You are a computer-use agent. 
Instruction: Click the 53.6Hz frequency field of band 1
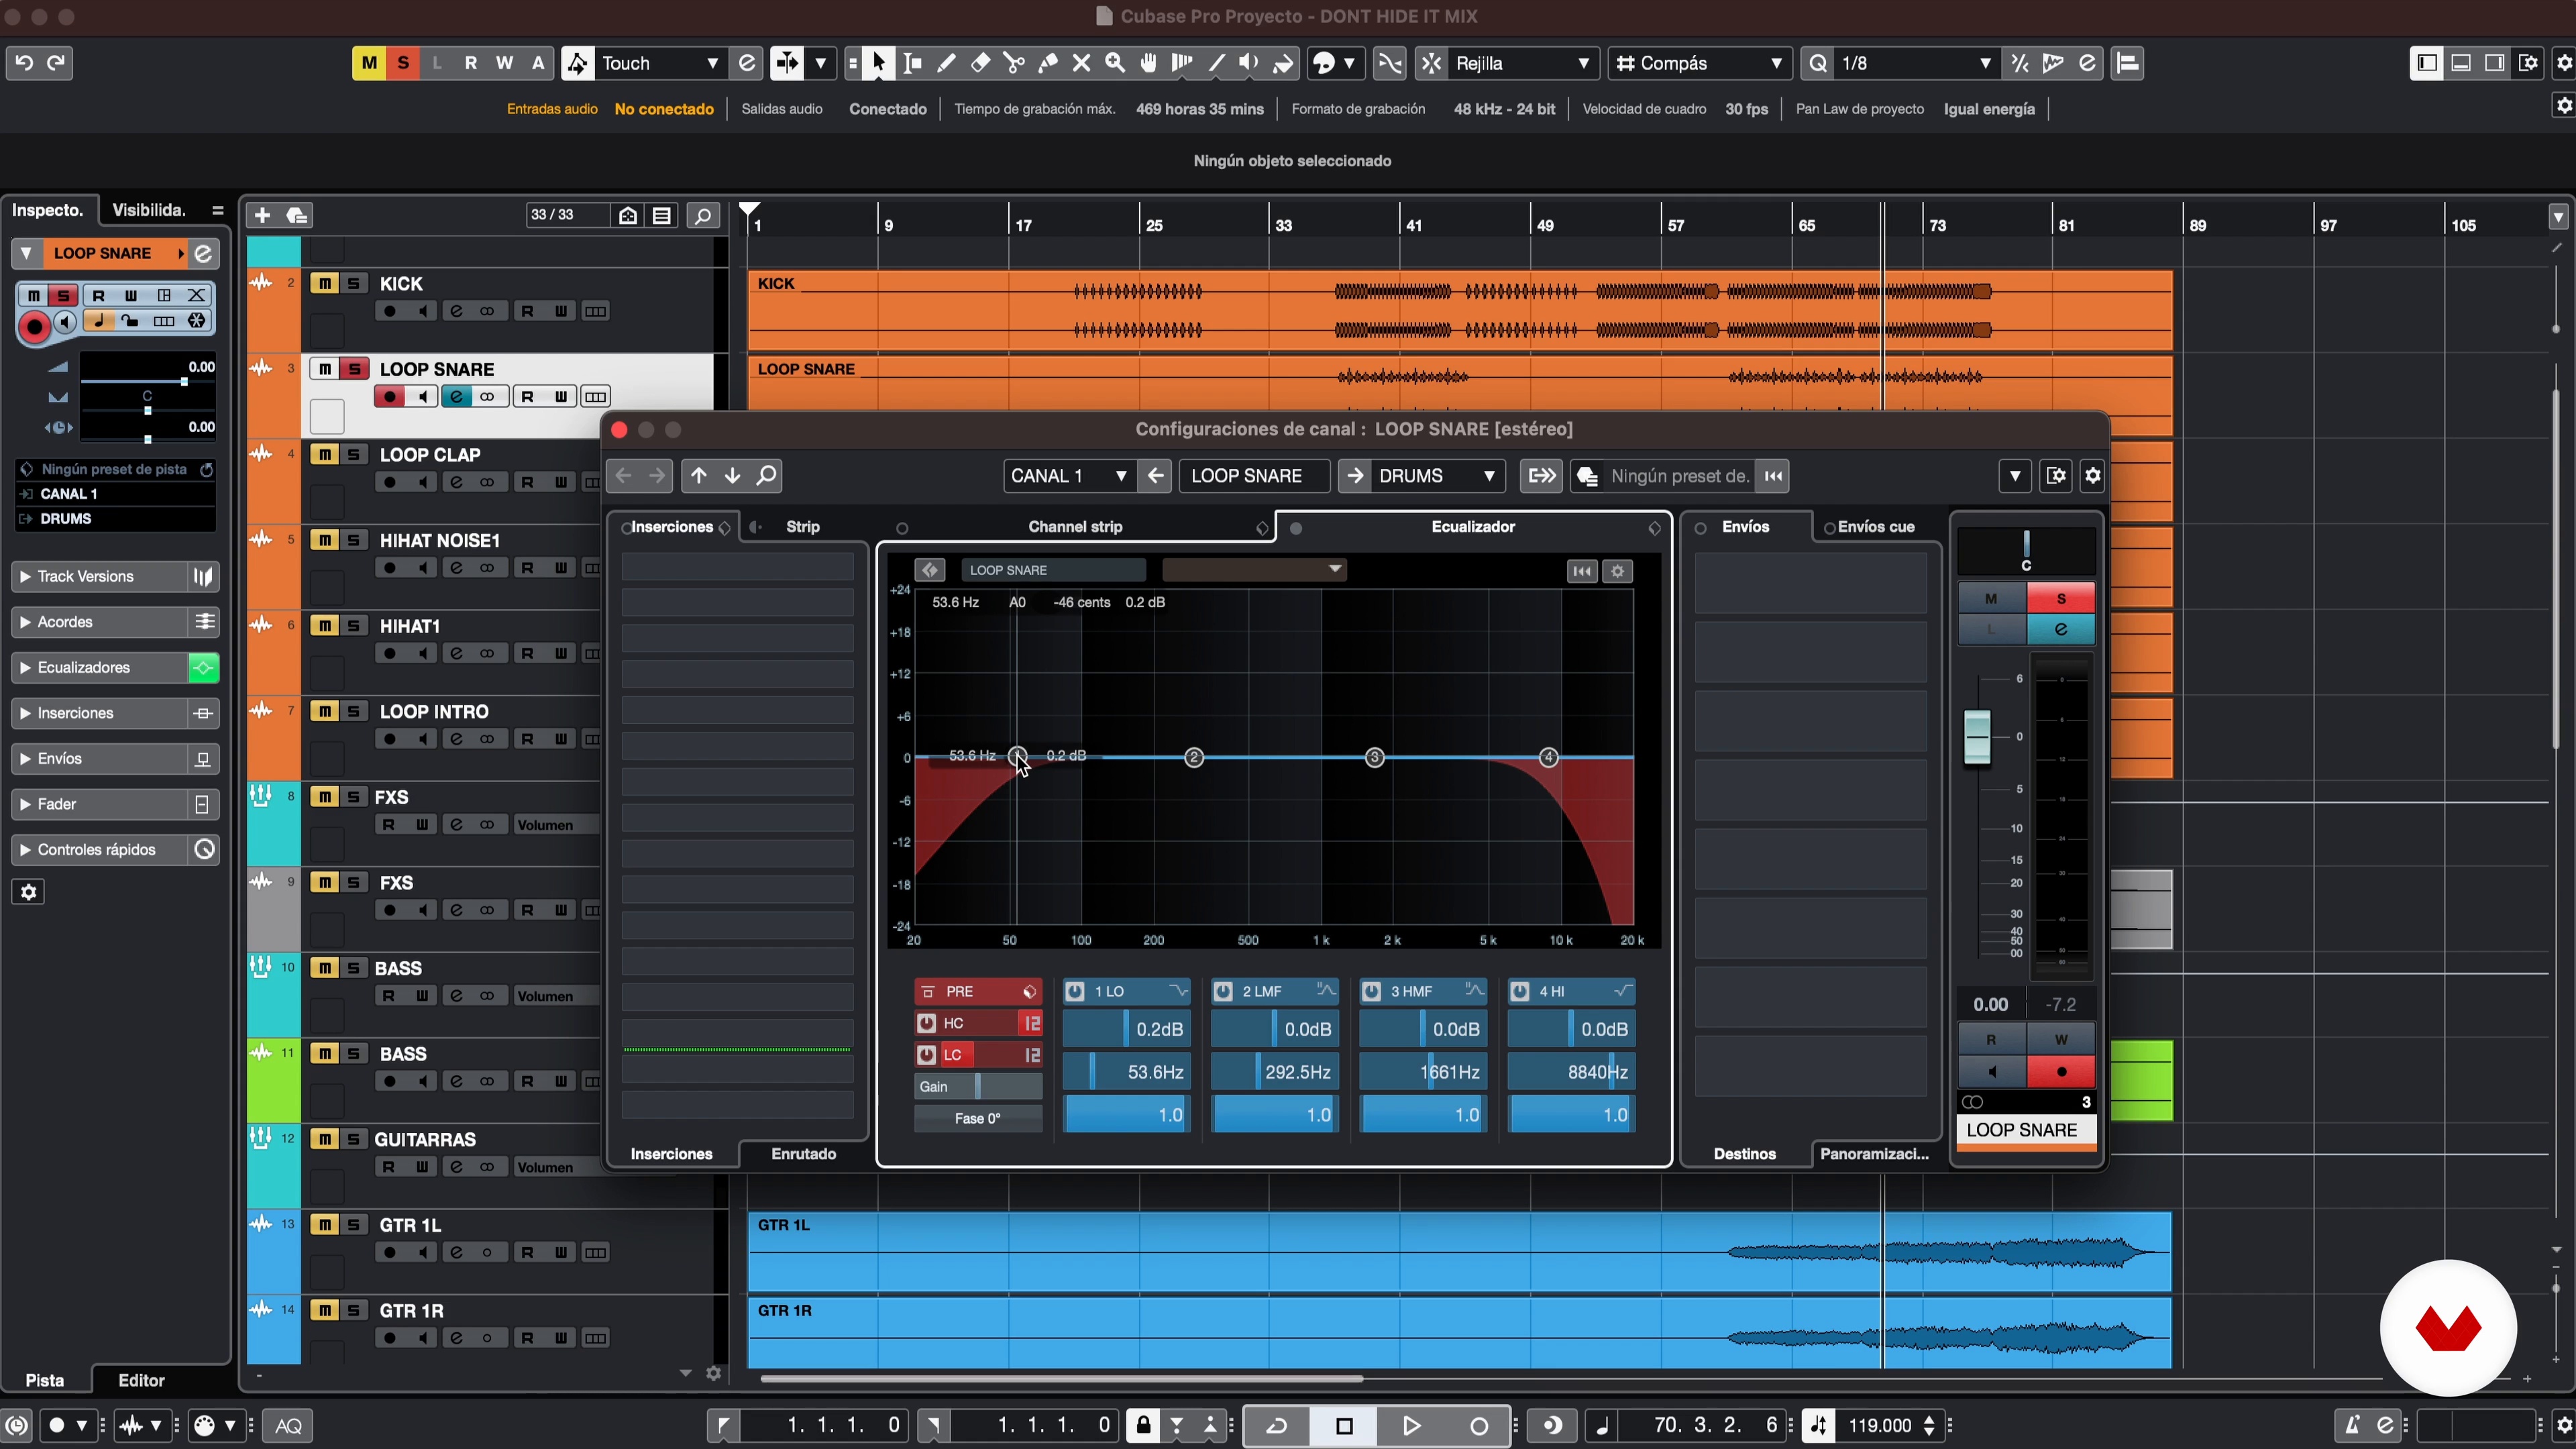tap(1126, 1072)
